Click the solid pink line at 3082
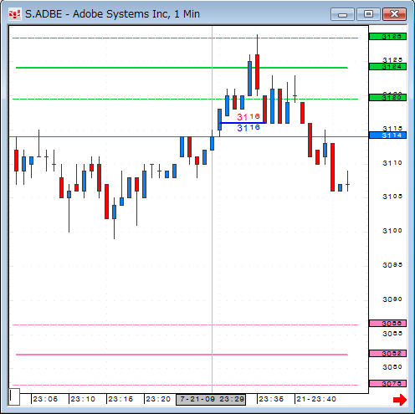Viewport: 415px width, 414px height. click(182, 355)
